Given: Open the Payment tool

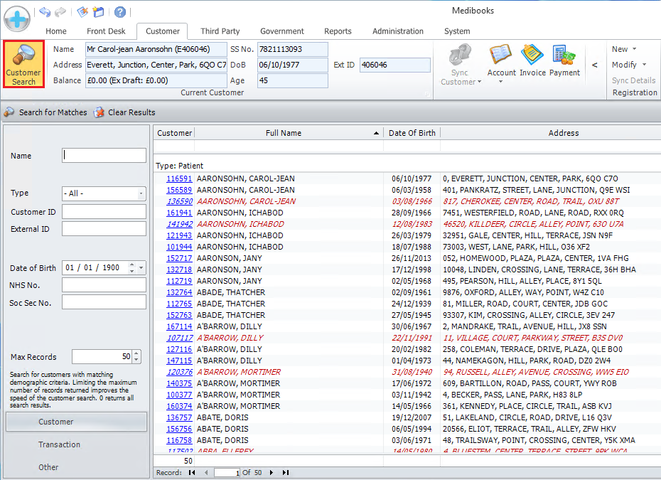Looking at the screenshot, I should coord(564,60).
